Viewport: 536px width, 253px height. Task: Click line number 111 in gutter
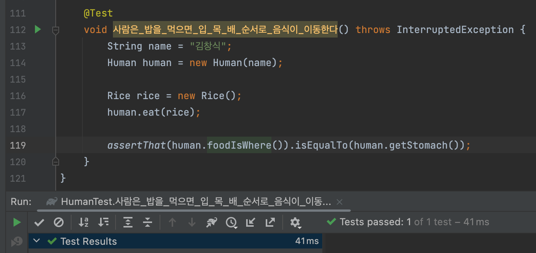(18, 13)
